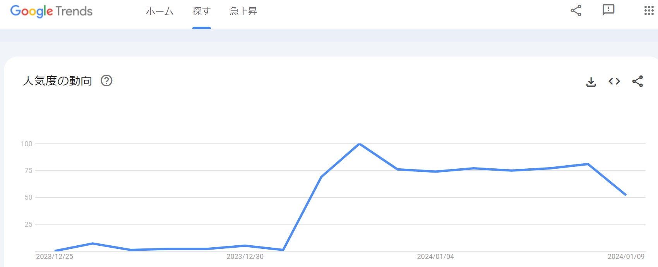Screen dimensions: 658x267
Task: Click the help icon beside 人気度の動向
Action: pyautogui.click(x=106, y=80)
